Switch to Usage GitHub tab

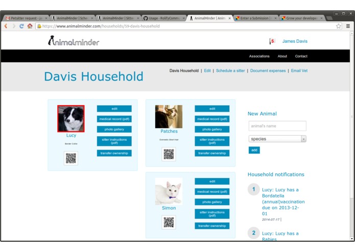pyautogui.click(x=164, y=18)
